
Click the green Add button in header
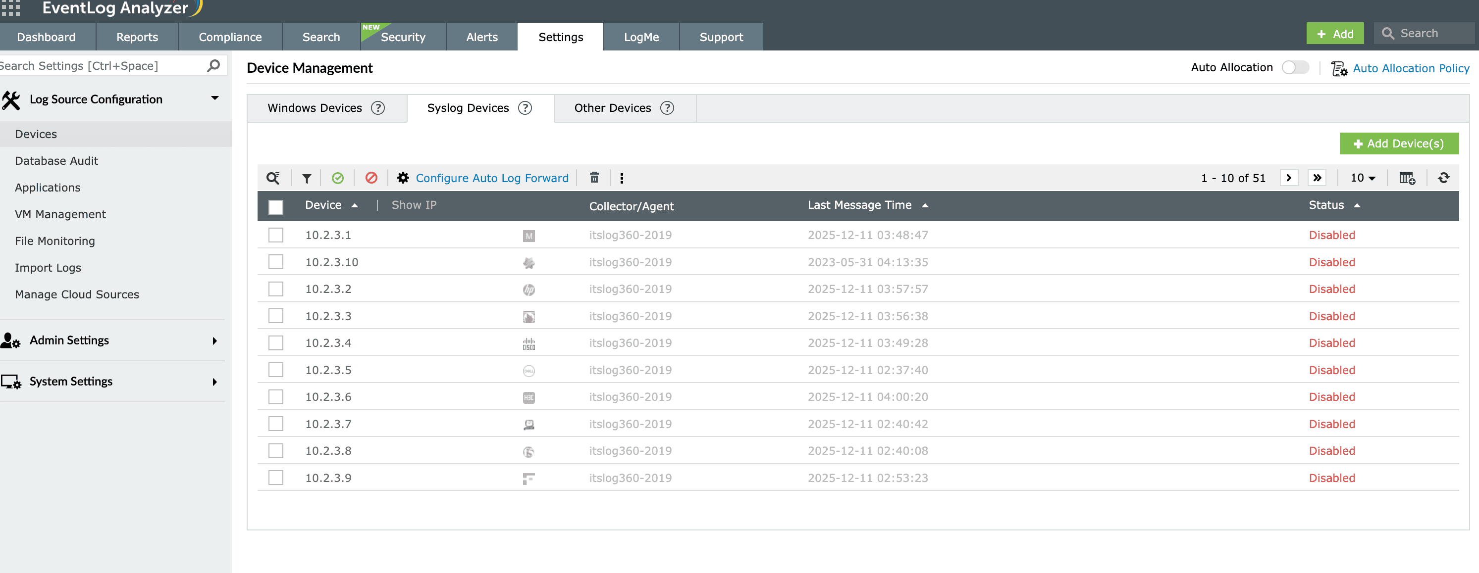coord(1335,33)
